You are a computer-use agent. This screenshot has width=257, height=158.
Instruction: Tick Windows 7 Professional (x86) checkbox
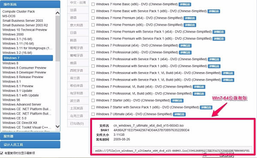click(93, 52)
